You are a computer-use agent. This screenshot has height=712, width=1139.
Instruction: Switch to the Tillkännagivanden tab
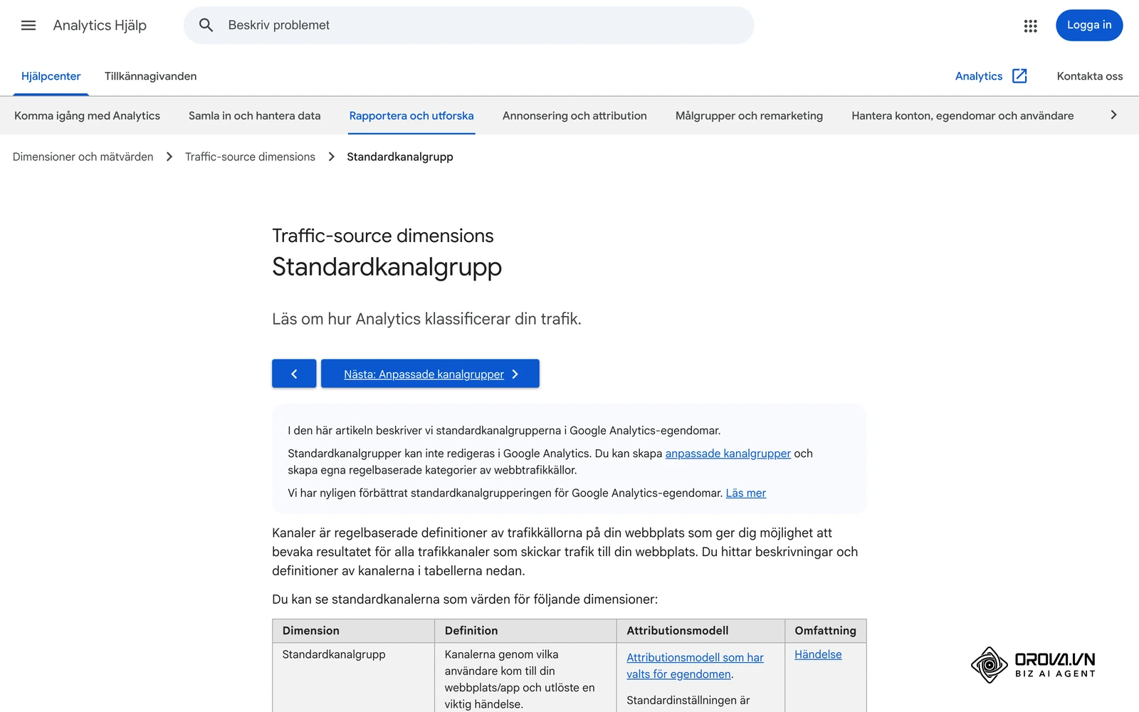click(x=151, y=76)
